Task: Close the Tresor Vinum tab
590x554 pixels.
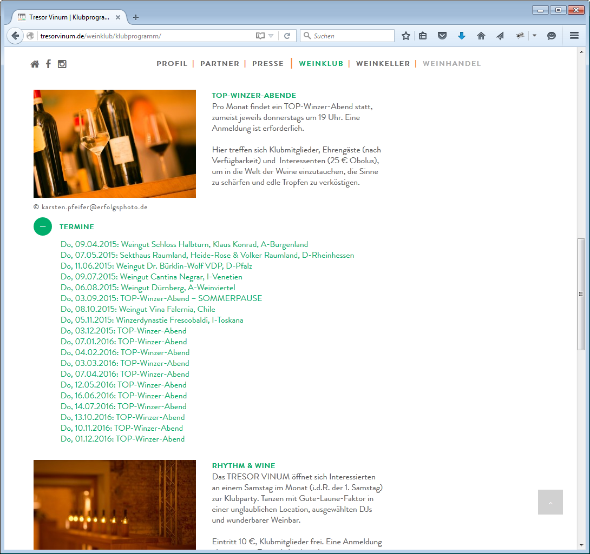Action: [x=118, y=17]
